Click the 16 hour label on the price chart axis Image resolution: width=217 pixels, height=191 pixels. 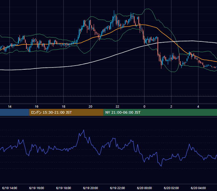36,107
